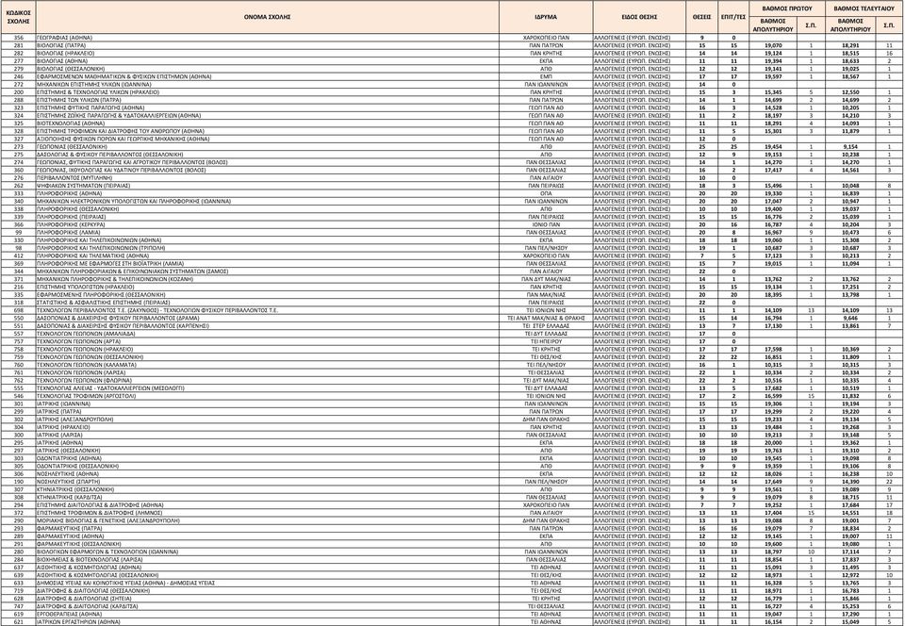Click 'ΨΗΦΙΑΚΩΝ ΣΥΣΤΗΜΑΤΩΝ (ΠΕΙΡΑΙΑΣ)' cell

click(267, 185)
